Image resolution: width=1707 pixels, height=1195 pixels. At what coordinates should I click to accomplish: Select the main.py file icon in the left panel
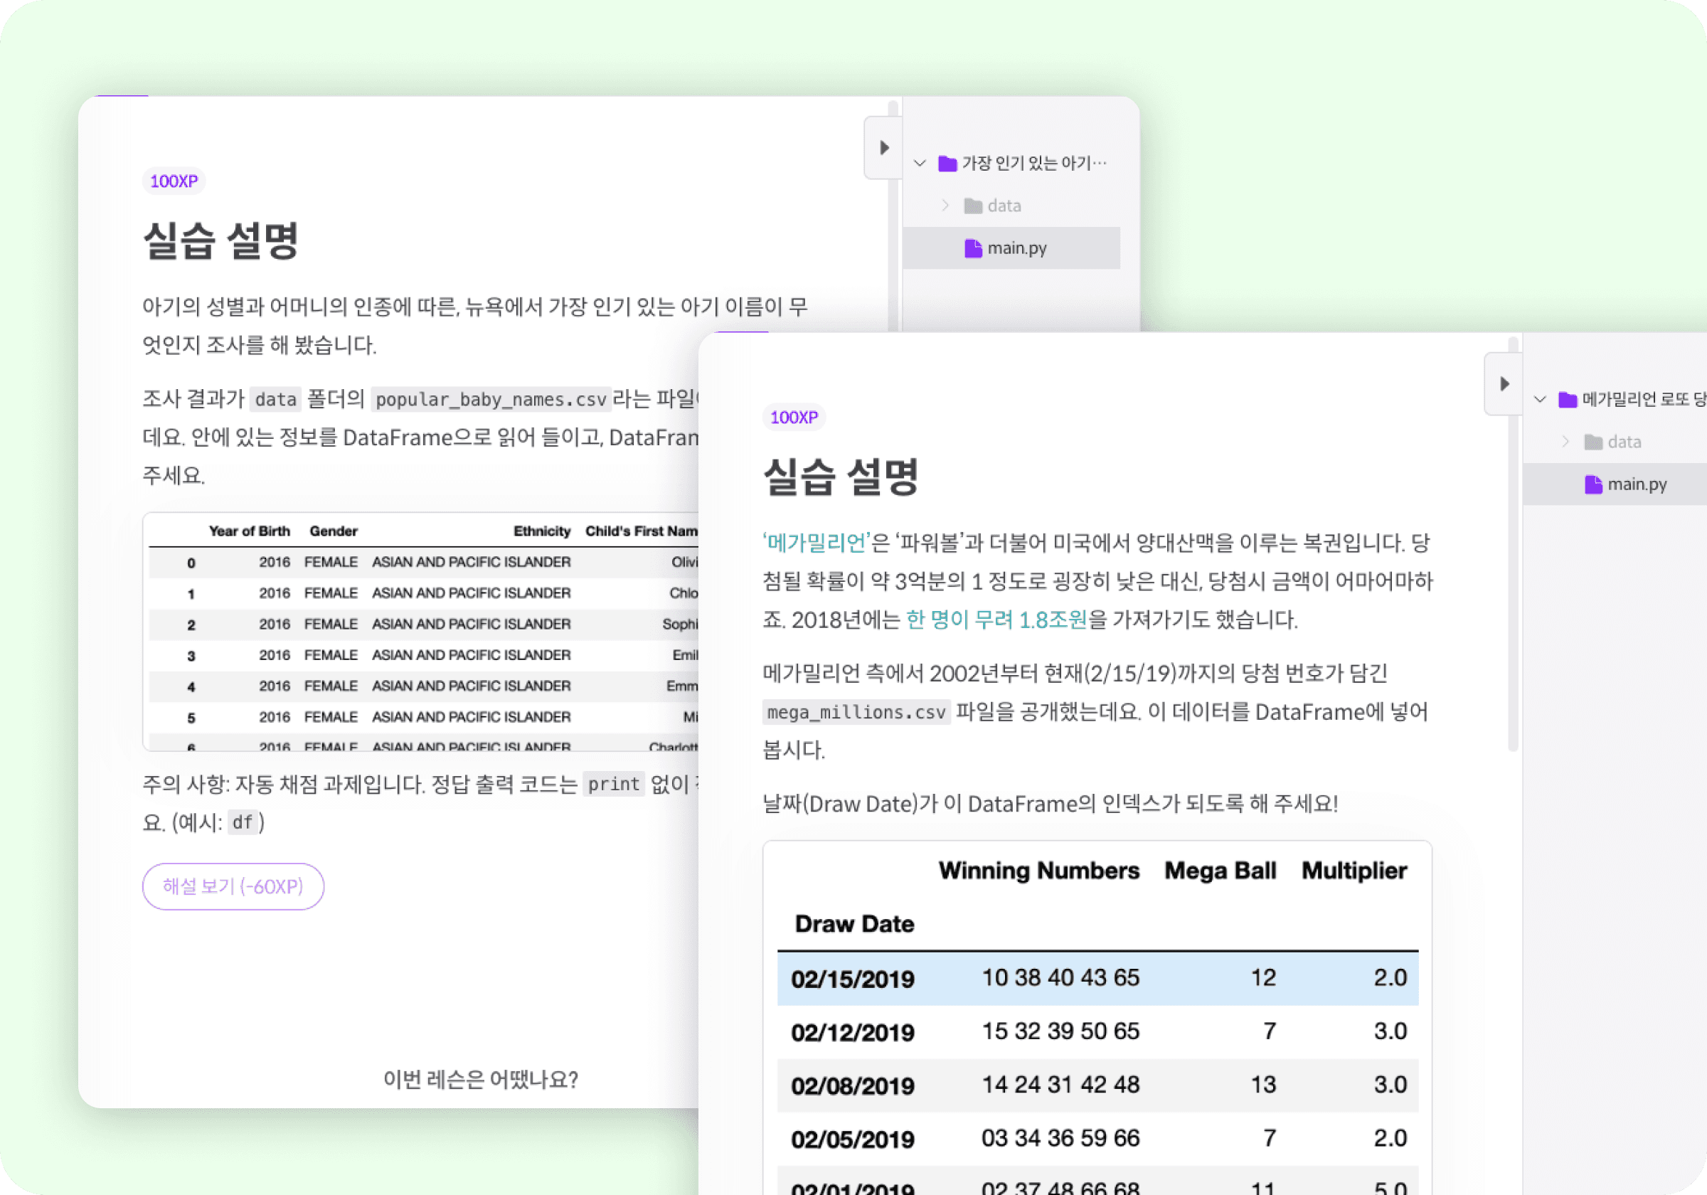click(972, 248)
